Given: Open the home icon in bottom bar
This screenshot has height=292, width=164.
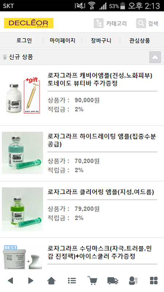Looking at the screenshot, I should click(x=51, y=280).
